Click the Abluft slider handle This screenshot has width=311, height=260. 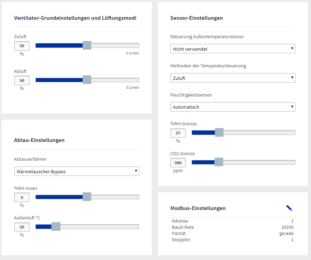click(87, 80)
